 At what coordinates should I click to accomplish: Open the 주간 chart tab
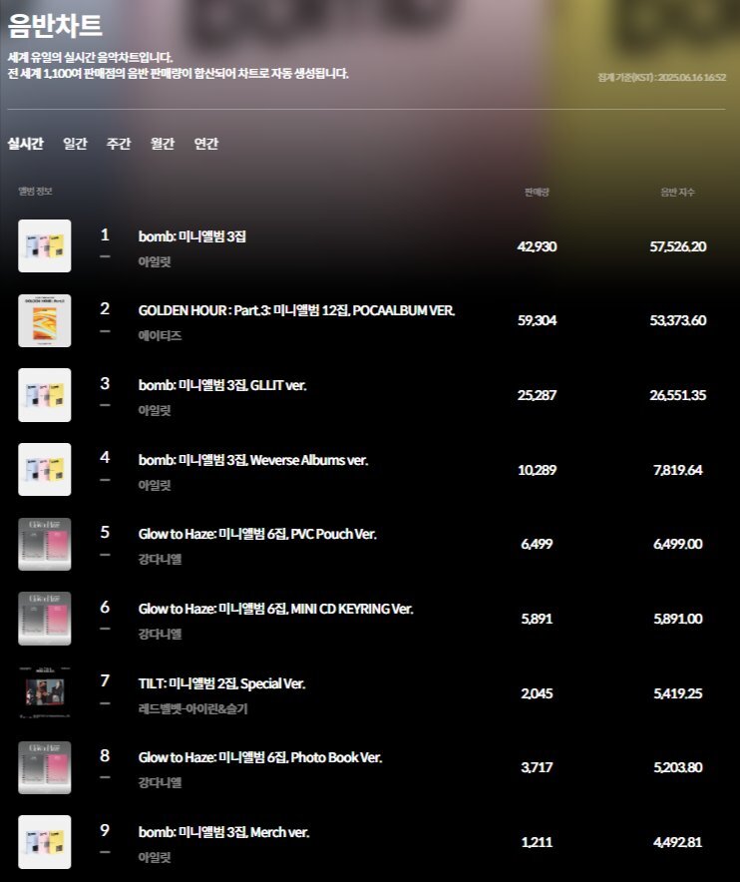click(118, 144)
